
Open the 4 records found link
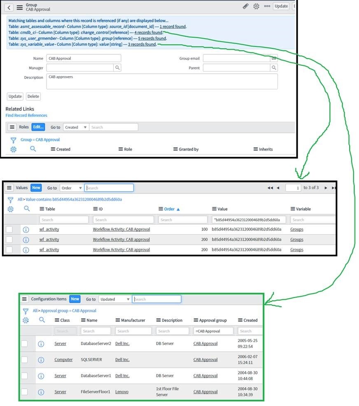click(x=148, y=32)
